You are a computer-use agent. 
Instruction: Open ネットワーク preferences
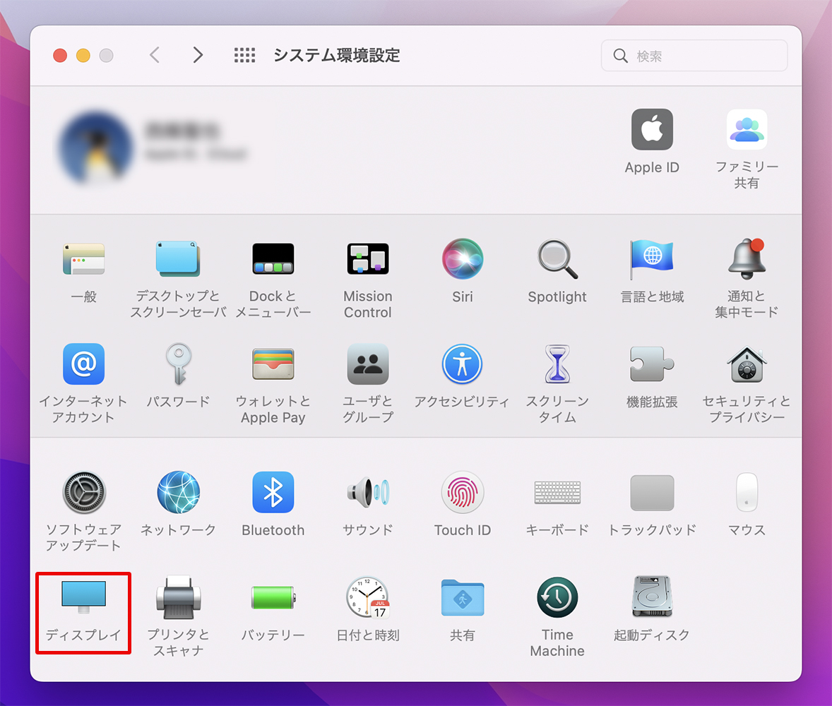click(178, 492)
